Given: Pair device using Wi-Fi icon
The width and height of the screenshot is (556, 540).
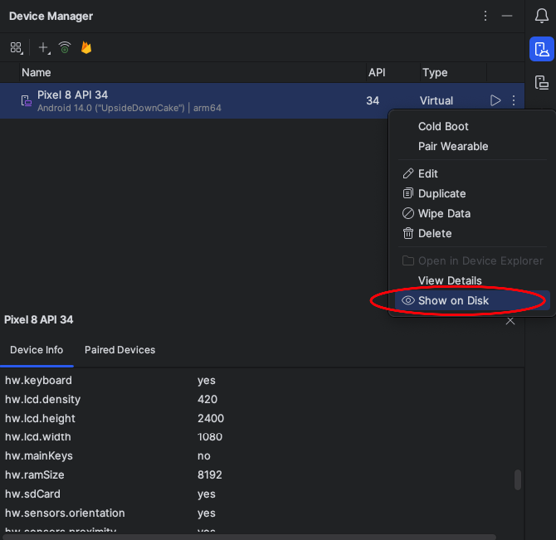Looking at the screenshot, I should (65, 47).
